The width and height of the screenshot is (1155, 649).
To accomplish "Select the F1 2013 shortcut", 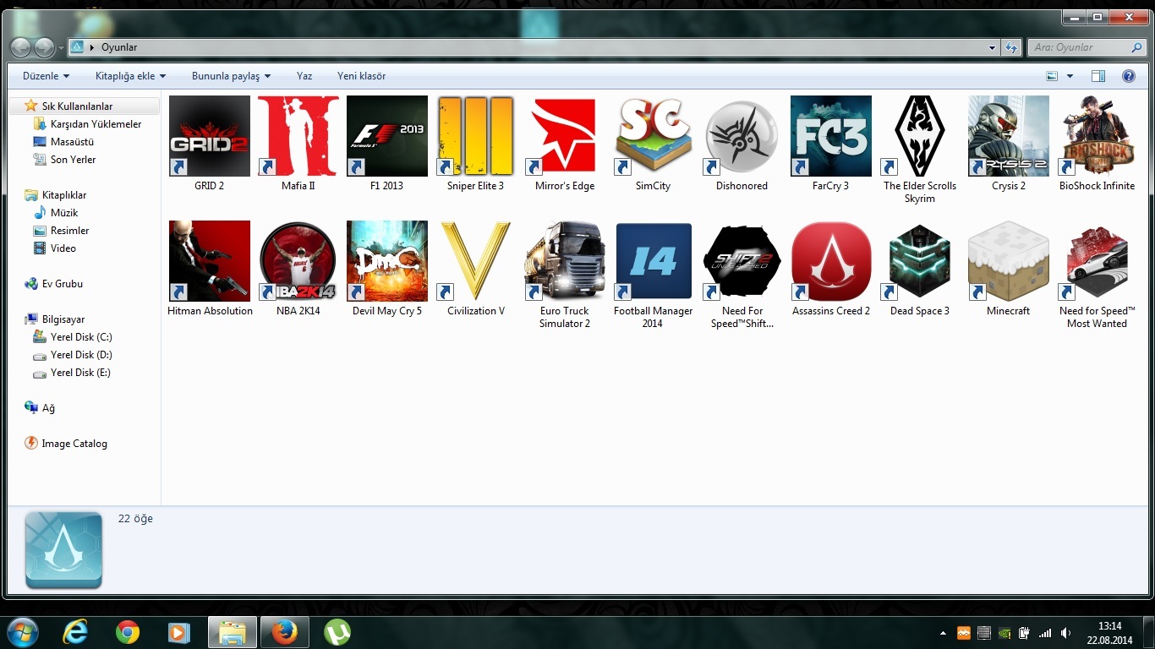I will [x=387, y=136].
